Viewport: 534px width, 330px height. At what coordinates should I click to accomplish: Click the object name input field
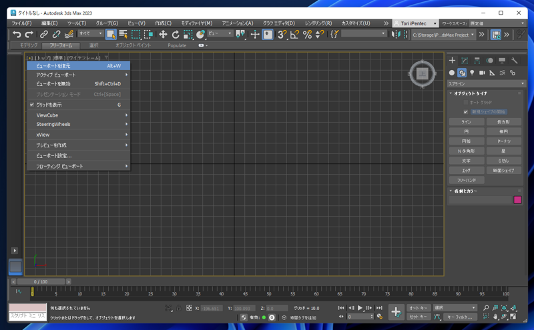coord(480,200)
